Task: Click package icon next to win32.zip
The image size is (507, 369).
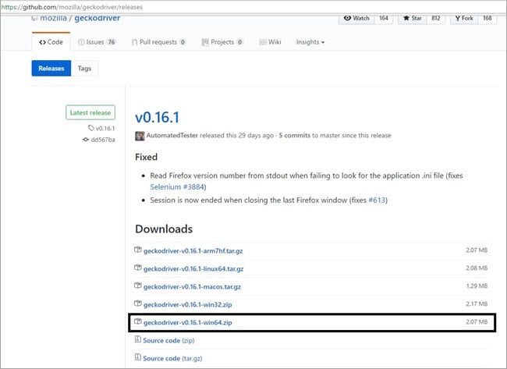Action: coord(138,303)
